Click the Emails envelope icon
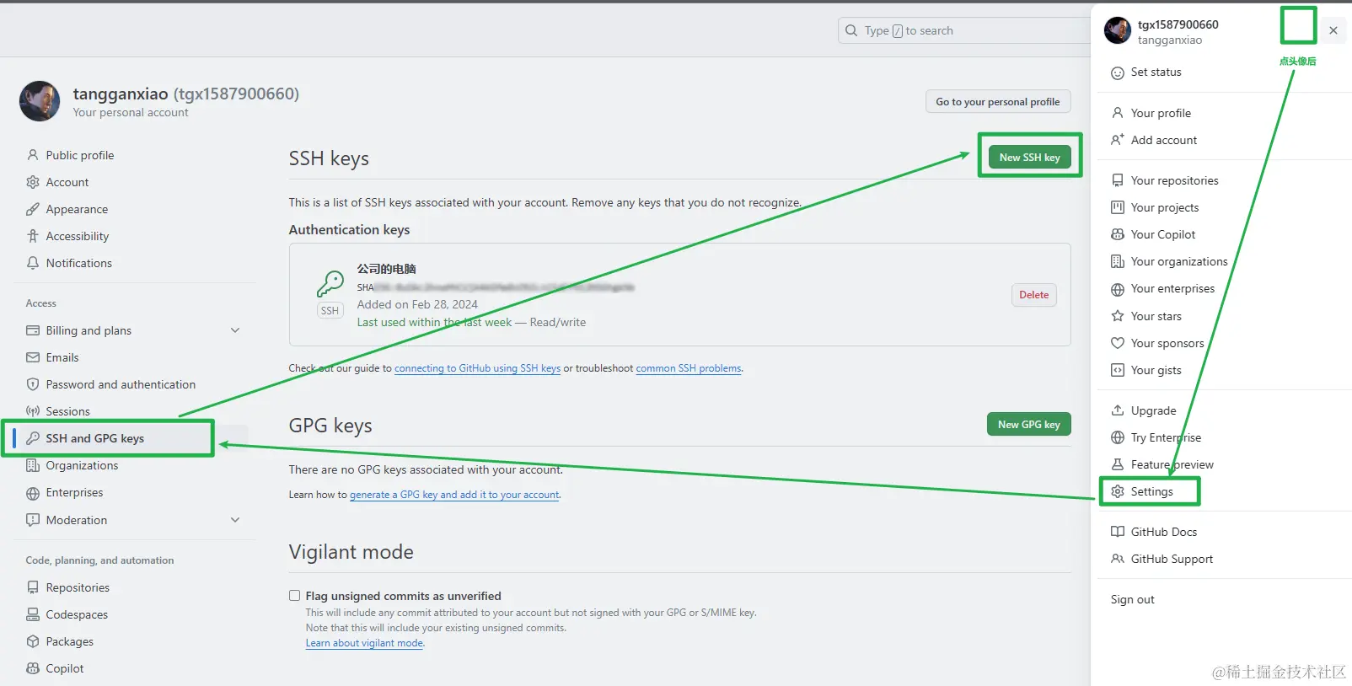 click(33, 357)
